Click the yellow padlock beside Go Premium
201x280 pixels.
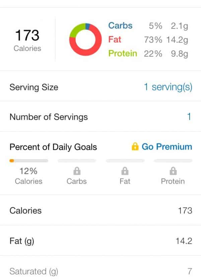135,147
